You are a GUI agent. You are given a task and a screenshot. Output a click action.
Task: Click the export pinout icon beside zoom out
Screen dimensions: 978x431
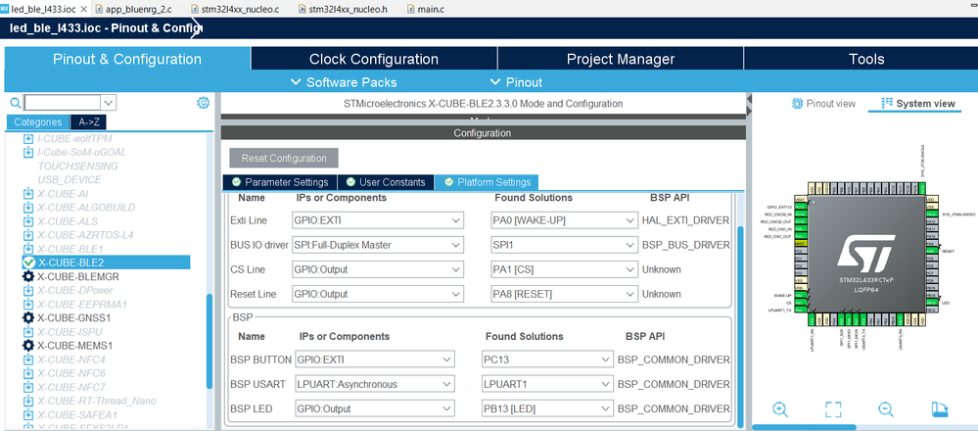coord(939,409)
